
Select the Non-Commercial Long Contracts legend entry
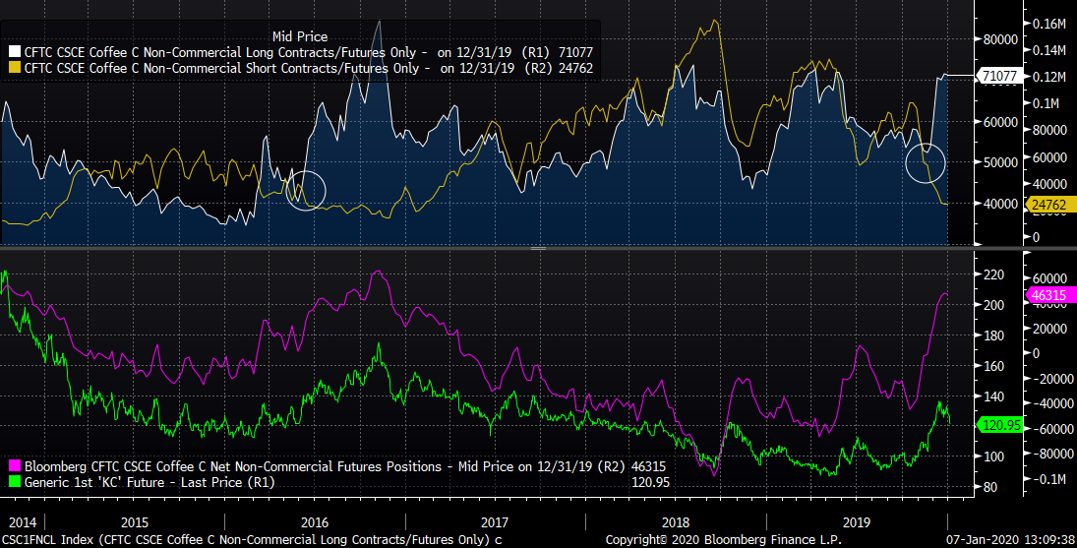[309, 52]
